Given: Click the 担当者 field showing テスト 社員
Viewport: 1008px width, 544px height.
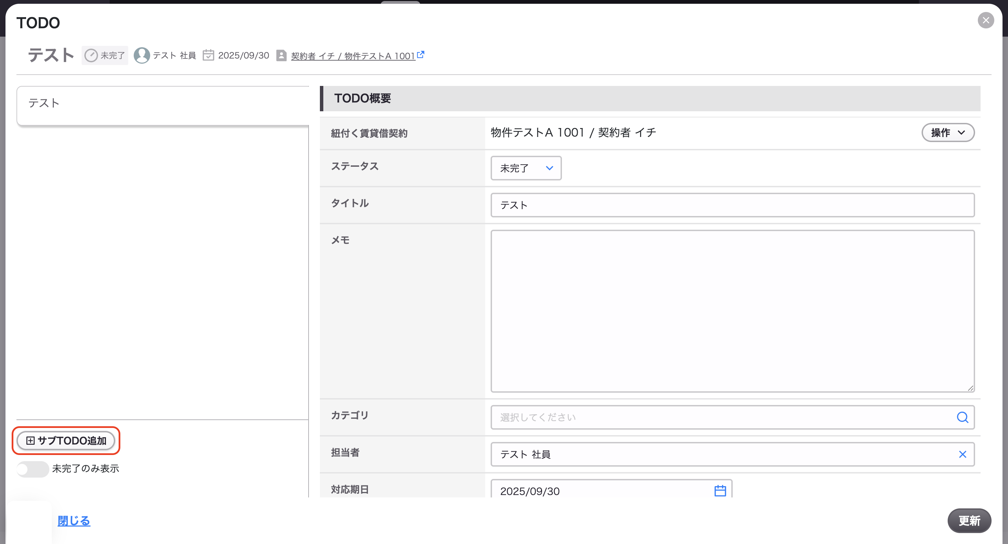Looking at the screenshot, I should 732,454.
